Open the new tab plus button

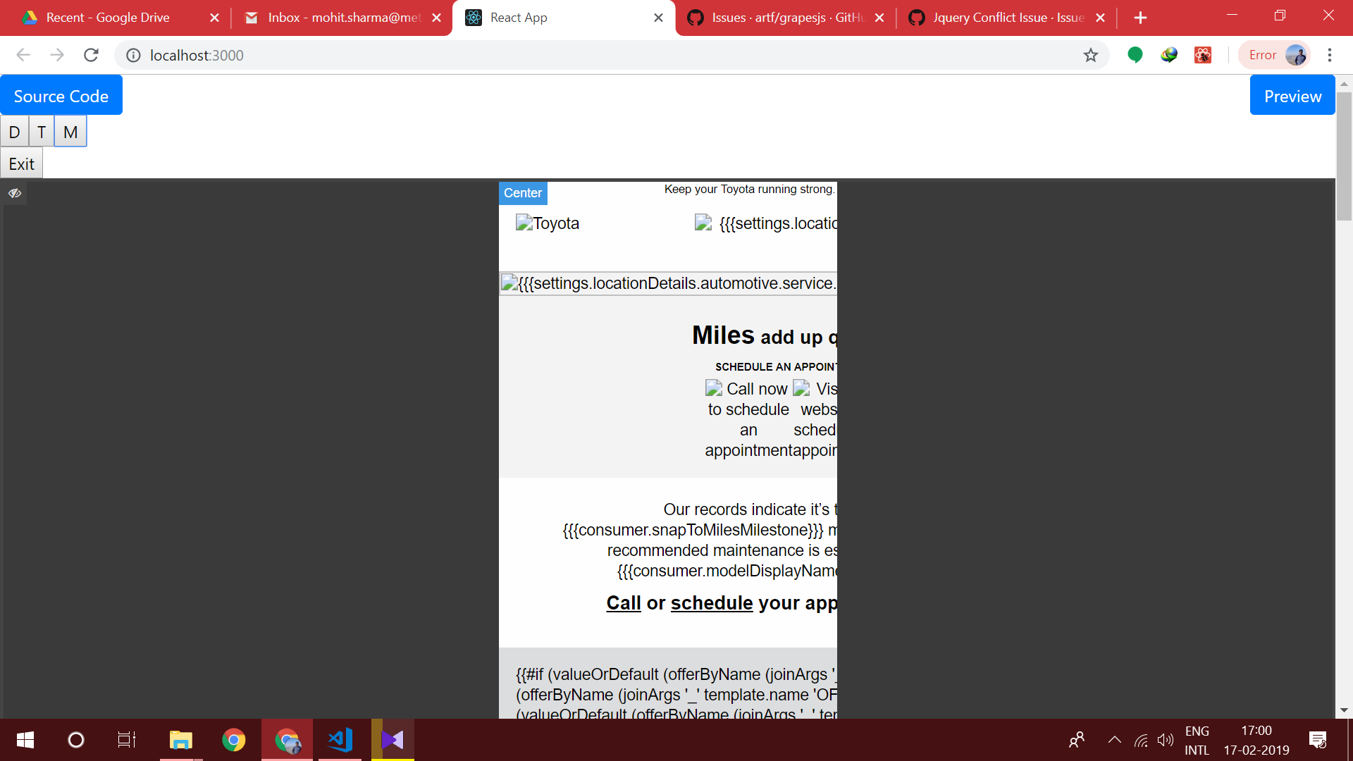[1140, 18]
